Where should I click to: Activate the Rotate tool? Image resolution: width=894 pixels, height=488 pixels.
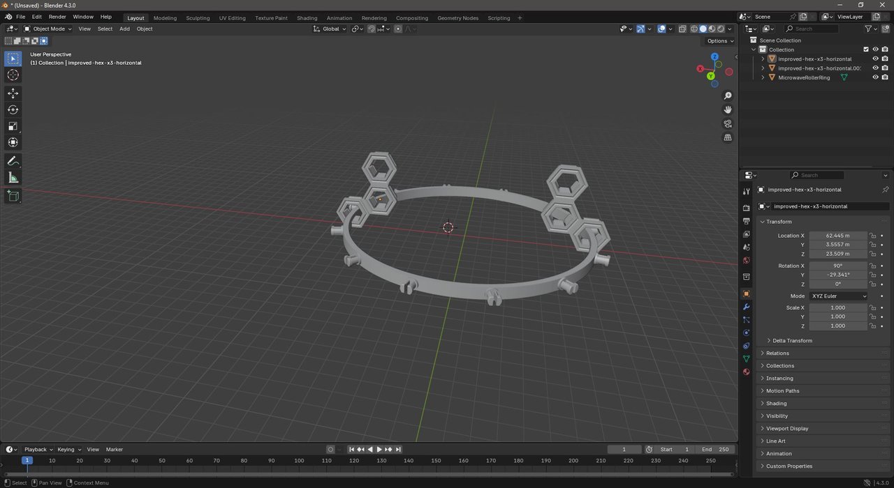[13, 109]
